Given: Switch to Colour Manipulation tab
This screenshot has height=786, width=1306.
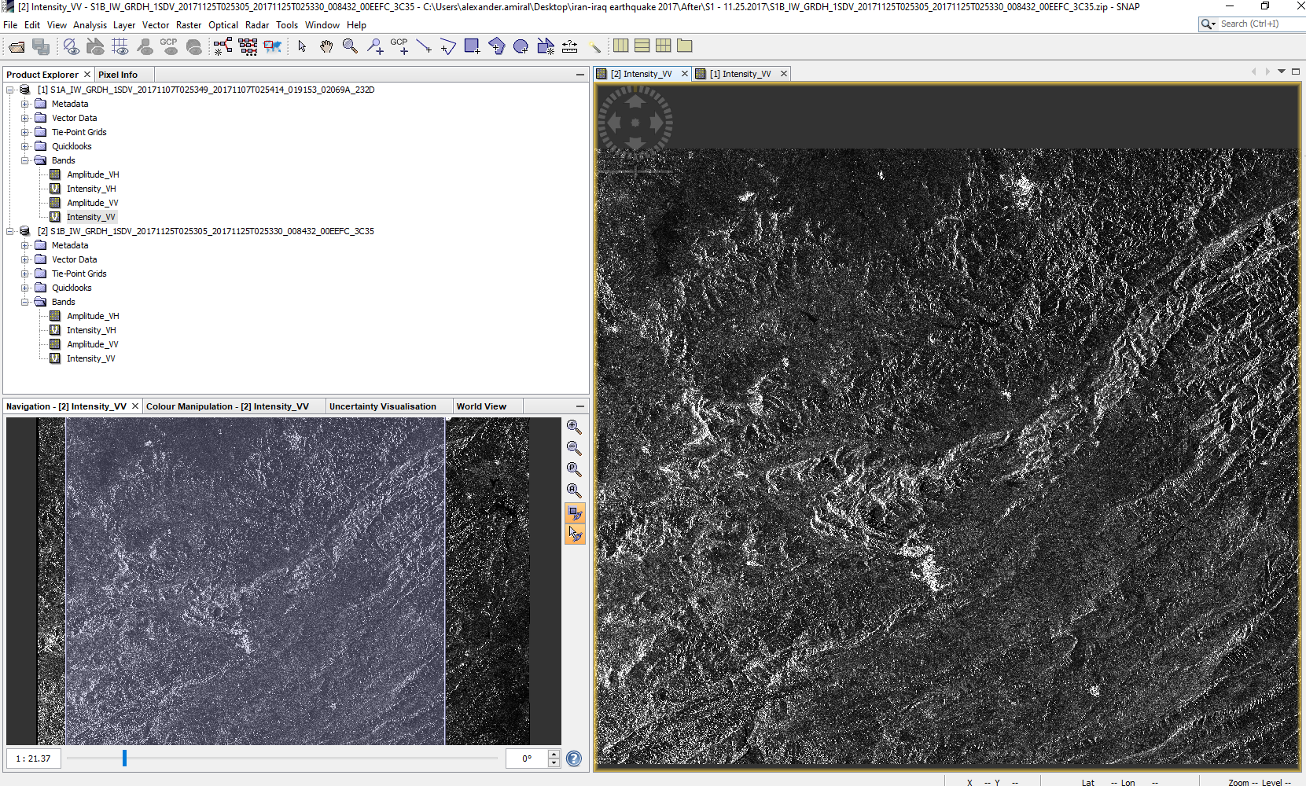Looking at the screenshot, I should coord(226,406).
